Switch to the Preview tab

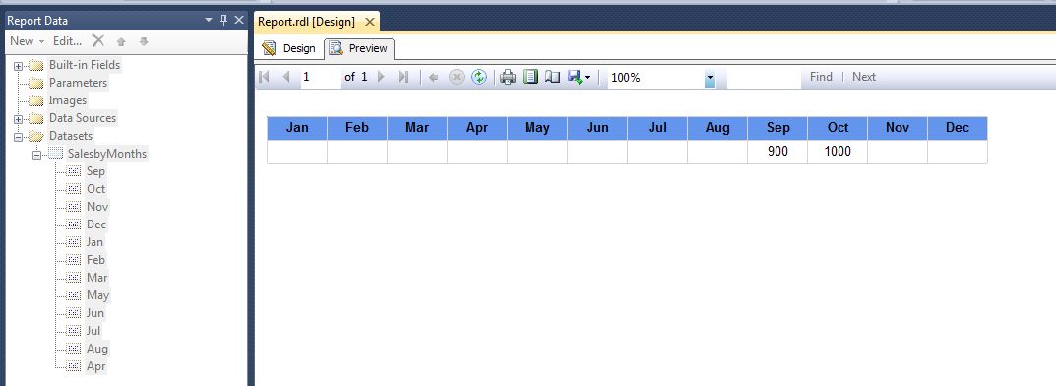(359, 48)
